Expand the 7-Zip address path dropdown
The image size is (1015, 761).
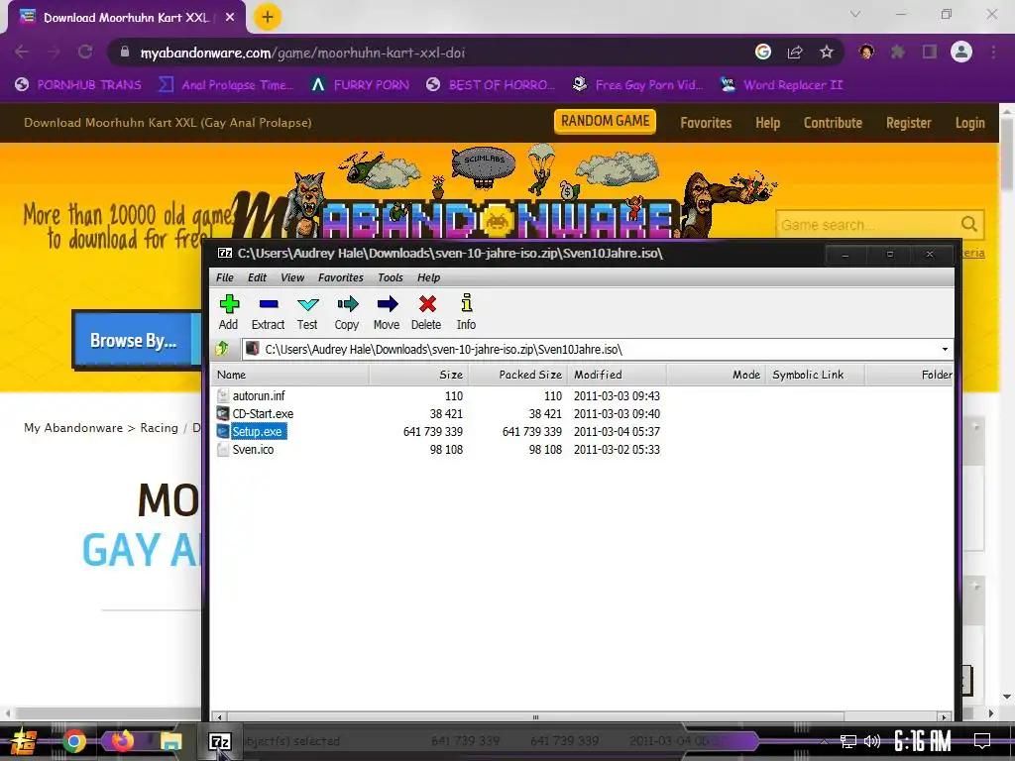(945, 350)
